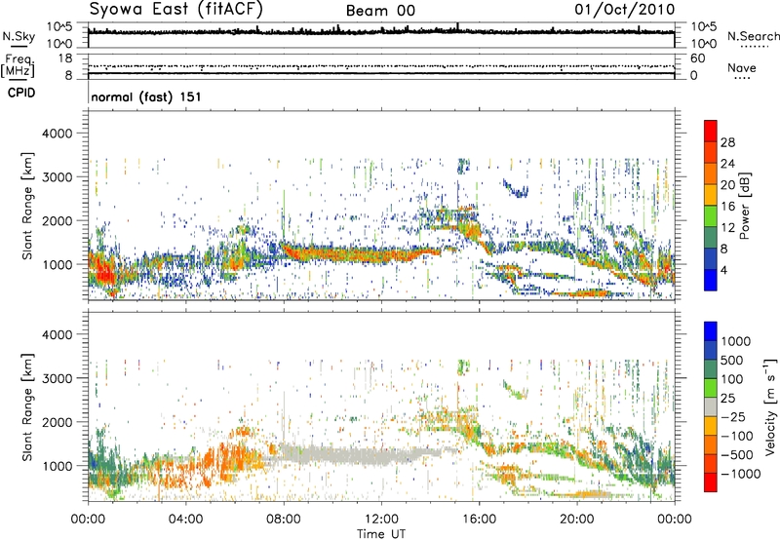Click the 'Beam 00' label
The height and width of the screenshot is (540, 780).
coord(380,11)
